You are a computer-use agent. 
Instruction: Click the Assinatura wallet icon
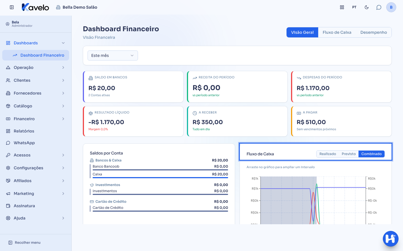pyautogui.click(x=8, y=206)
